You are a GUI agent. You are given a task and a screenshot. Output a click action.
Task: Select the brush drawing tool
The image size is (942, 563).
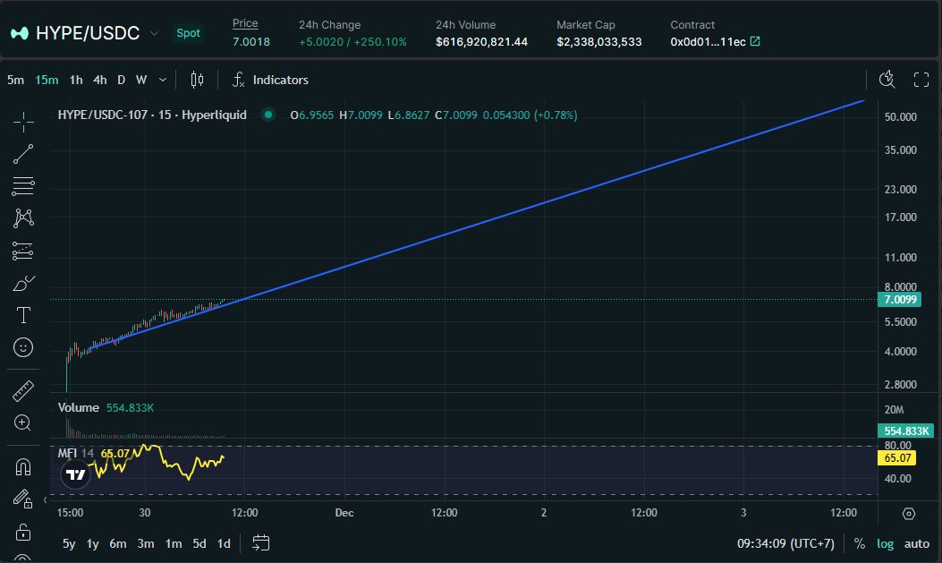(x=23, y=283)
